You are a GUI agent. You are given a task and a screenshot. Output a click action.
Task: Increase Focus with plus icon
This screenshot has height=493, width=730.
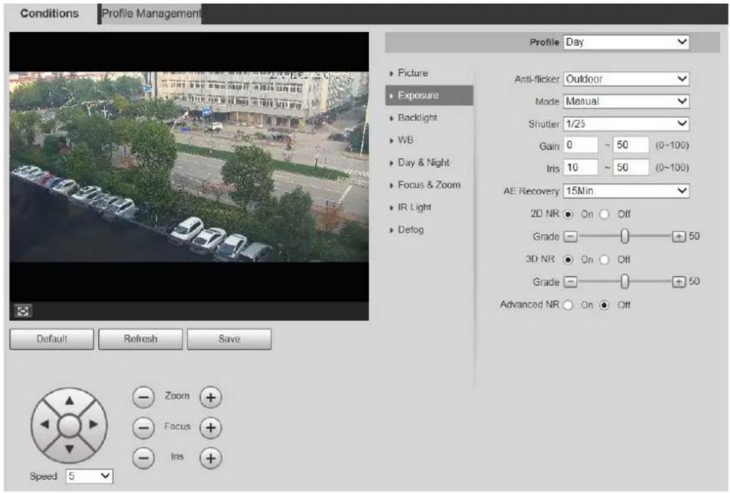211,428
